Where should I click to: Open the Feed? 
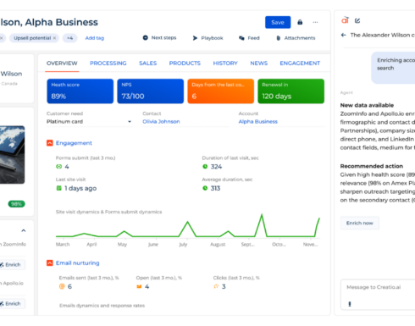click(249, 38)
